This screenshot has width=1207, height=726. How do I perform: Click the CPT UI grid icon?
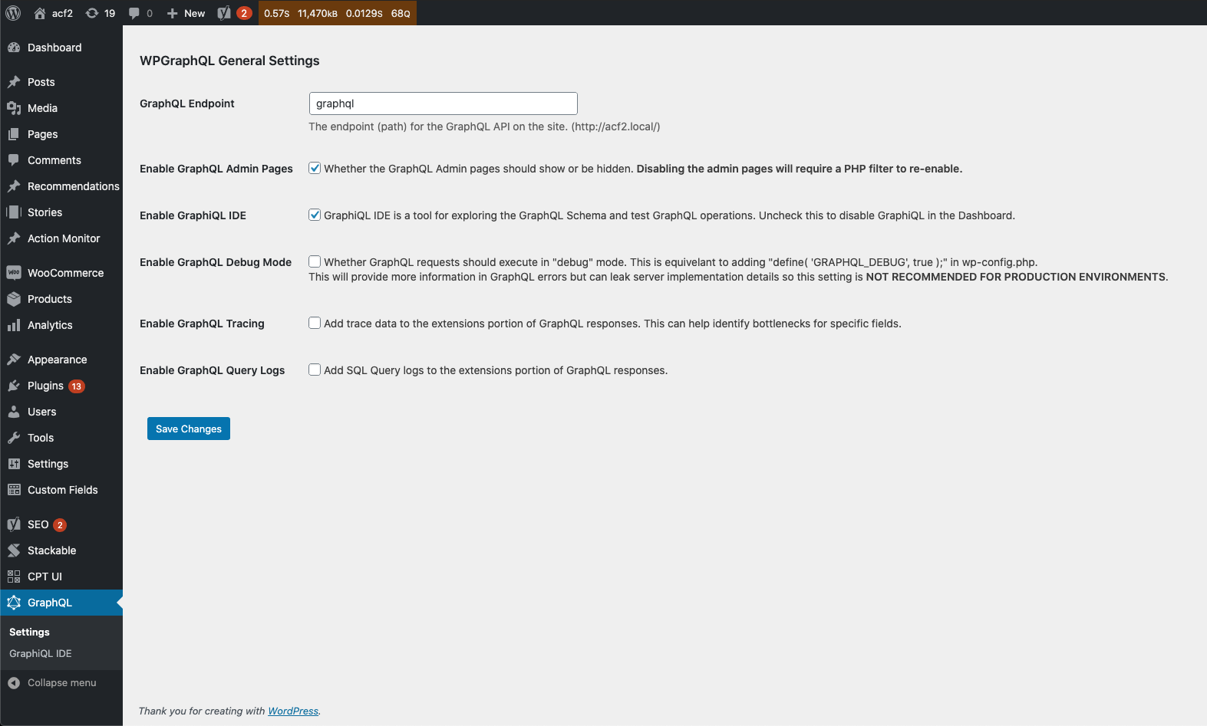14,577
